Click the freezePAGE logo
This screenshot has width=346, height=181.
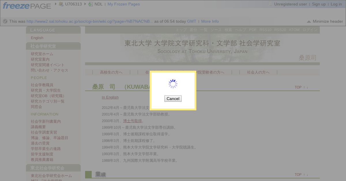(27, 5)
